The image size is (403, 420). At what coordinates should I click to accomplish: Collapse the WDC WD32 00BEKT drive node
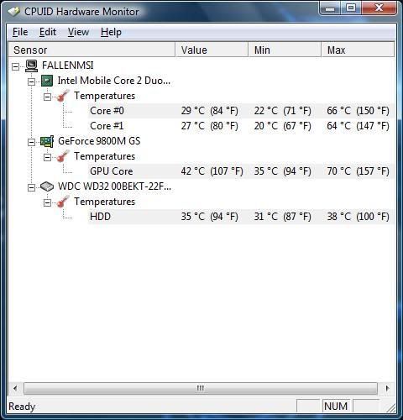[x=32, y=187]
